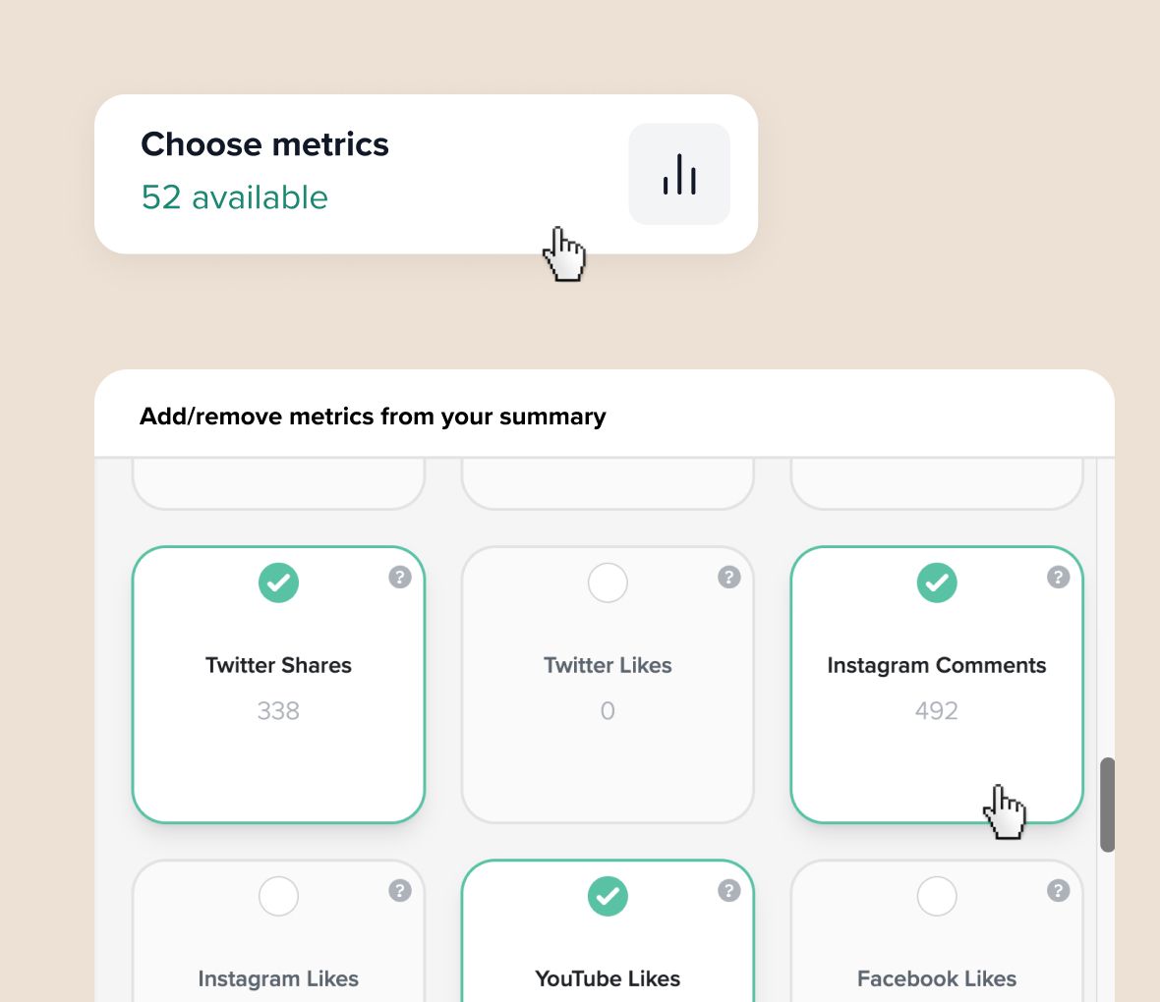1160x1002 pixels.
Task: Uncheck the YouTube Likes metric checkmark
Action: click(x=609, y=896)
